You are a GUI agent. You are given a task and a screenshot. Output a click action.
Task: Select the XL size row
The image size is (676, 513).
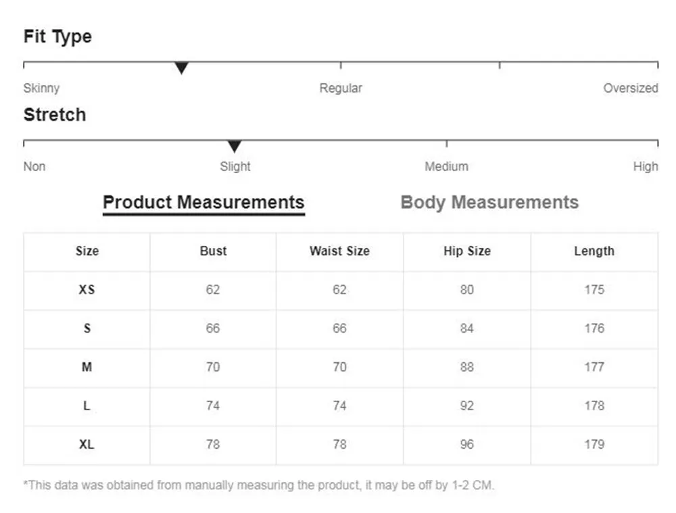(87, 445)
